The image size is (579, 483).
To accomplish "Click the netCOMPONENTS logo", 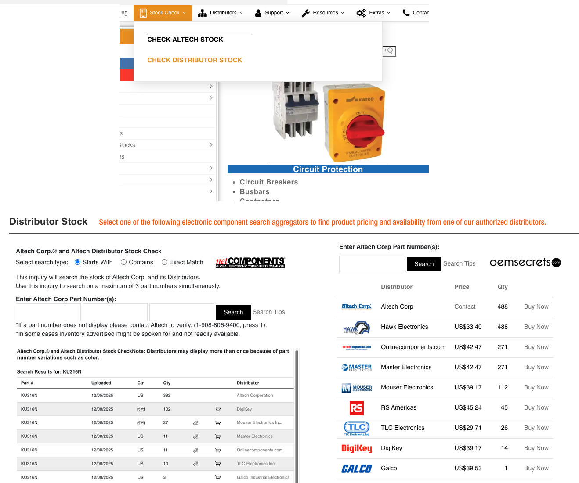I will (250, 262).
